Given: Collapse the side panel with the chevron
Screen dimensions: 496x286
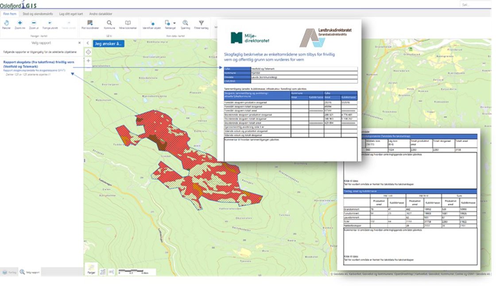Looking at the screenshot, I should point(88,43).
